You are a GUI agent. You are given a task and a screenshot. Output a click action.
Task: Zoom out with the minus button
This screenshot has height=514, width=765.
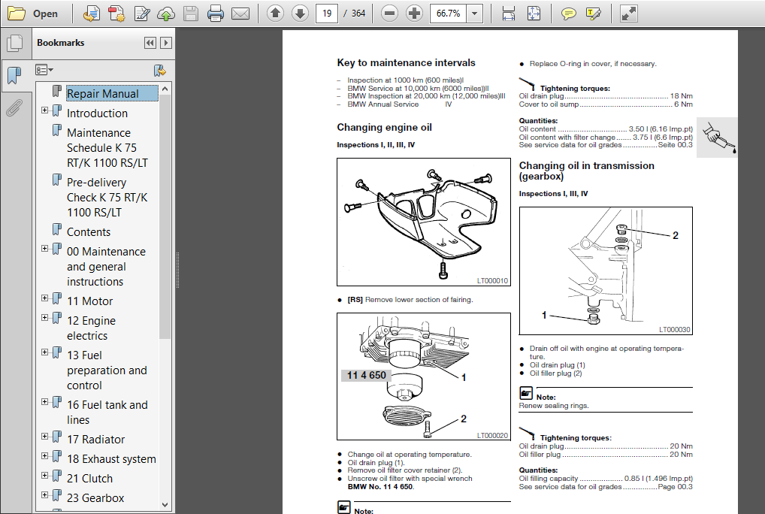point(389,14)
